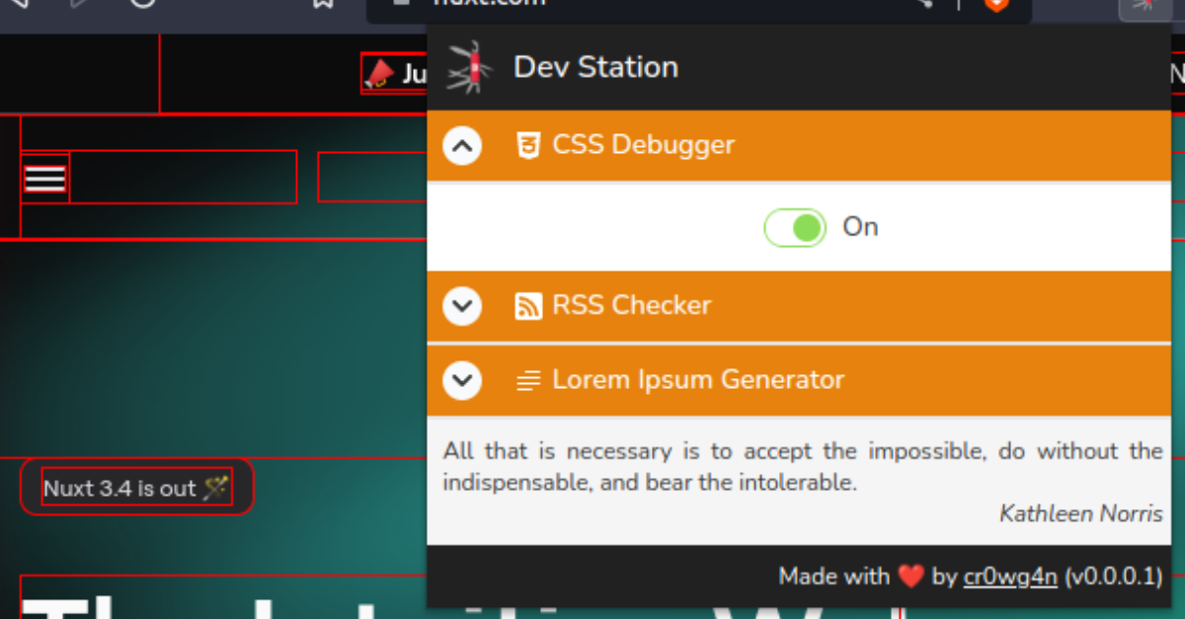Click the share icon inside the address bar
This screenshot has width=1185, height=619.
coord(922,4)
